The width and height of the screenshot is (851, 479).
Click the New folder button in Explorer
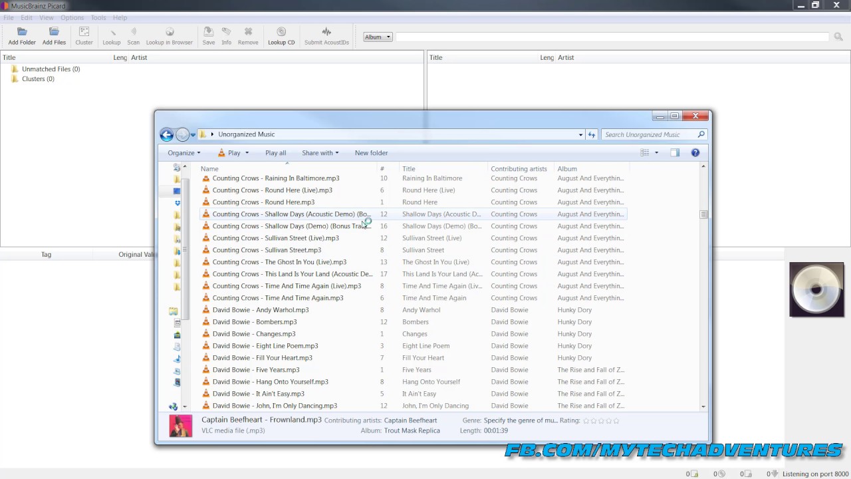(x=371, y=153)
